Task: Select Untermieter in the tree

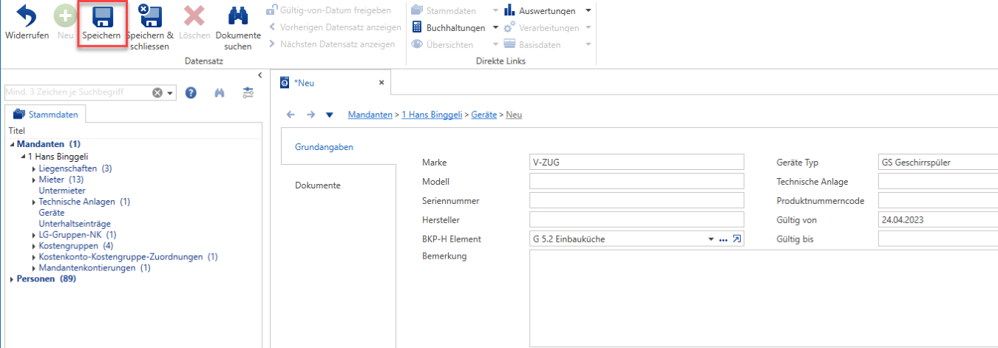Action: (62, 191)
